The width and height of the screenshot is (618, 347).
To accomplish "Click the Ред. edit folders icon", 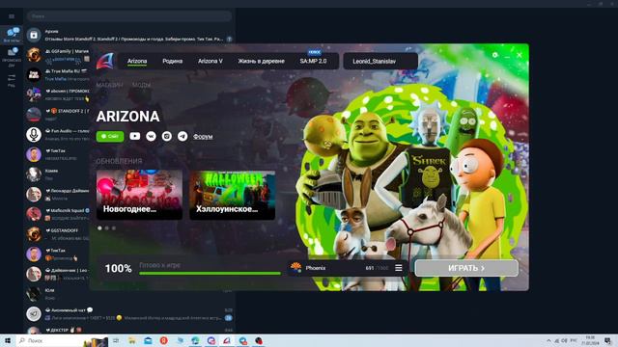I will click(12, 80).
